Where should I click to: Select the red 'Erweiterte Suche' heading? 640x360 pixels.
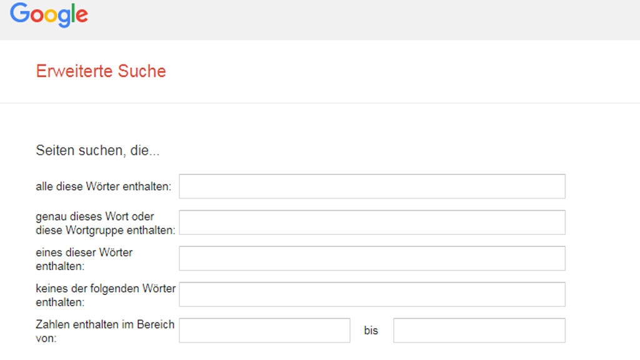click(x=101, y=71)
